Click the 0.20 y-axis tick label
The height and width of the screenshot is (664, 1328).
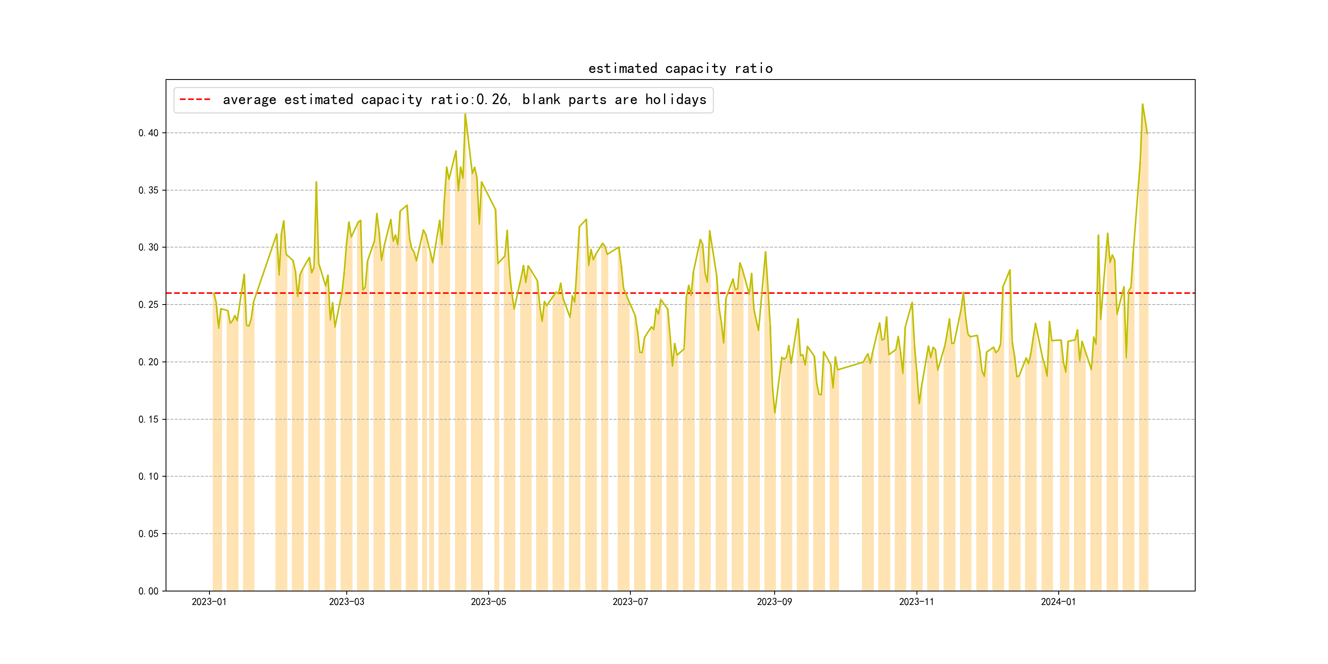[148, 362]
